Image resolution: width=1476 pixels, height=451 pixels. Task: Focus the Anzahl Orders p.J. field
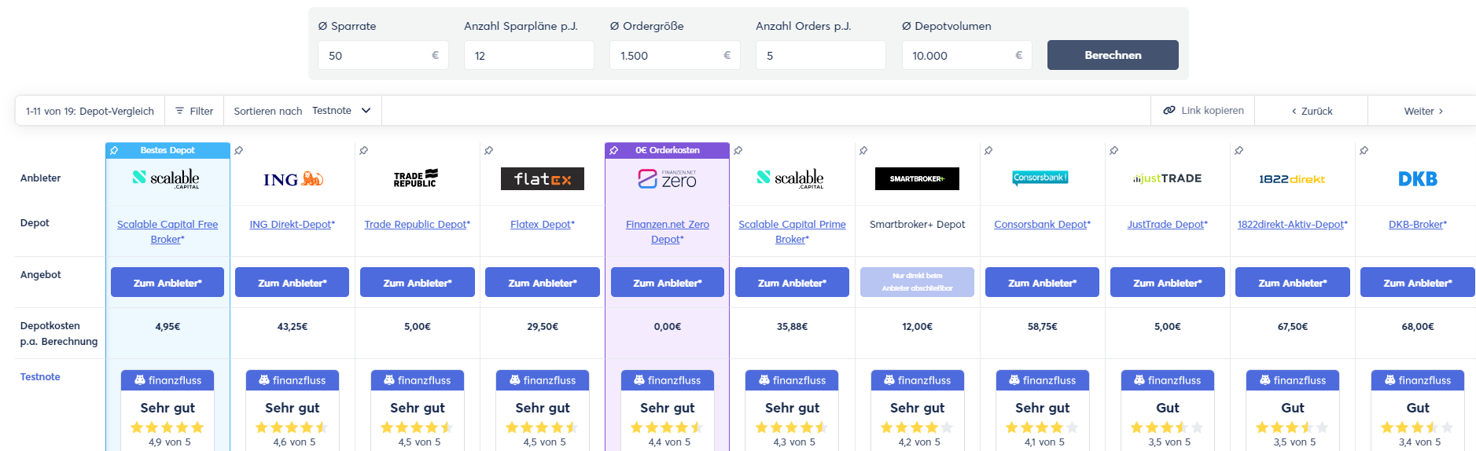coord(821,55)
